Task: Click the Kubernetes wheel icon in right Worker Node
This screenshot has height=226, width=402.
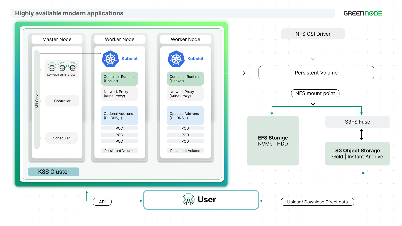Action: point(176,59)
